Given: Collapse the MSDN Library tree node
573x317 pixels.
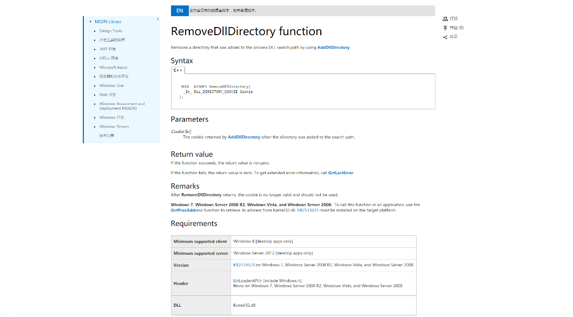Looking at the screenshot, I should [91, 22].
